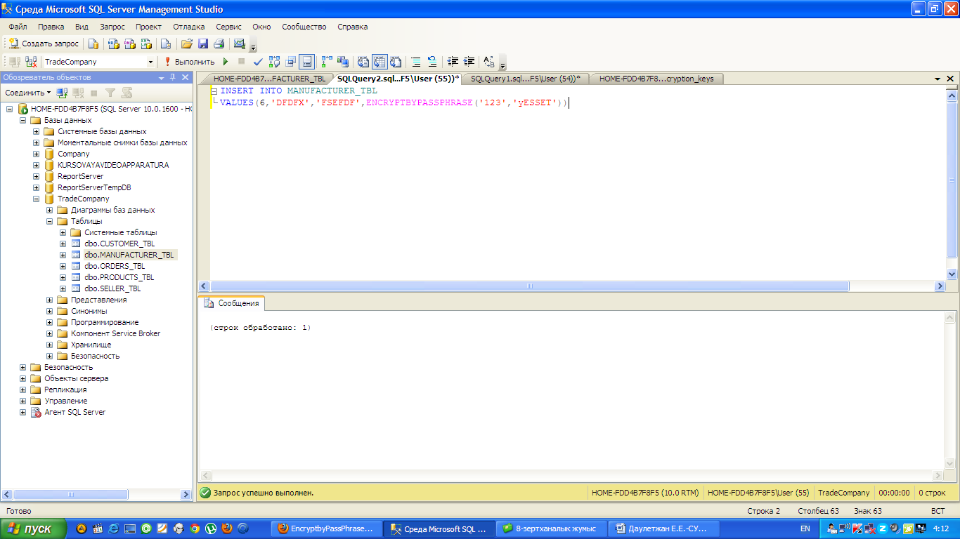Toggle include actual execution plan
Viewport: 960px width, 539px height.
tap(327, 62)
